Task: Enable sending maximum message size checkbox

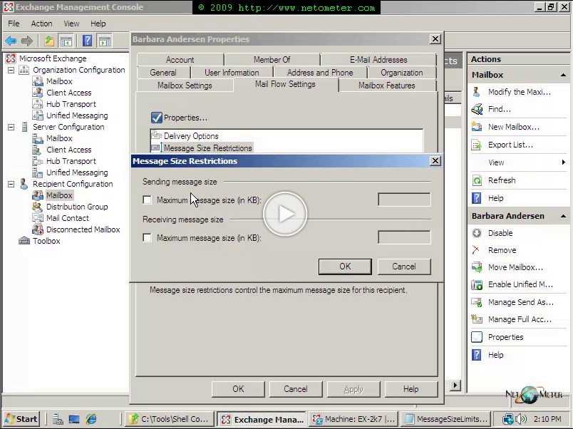Action: tap(148, 200)
